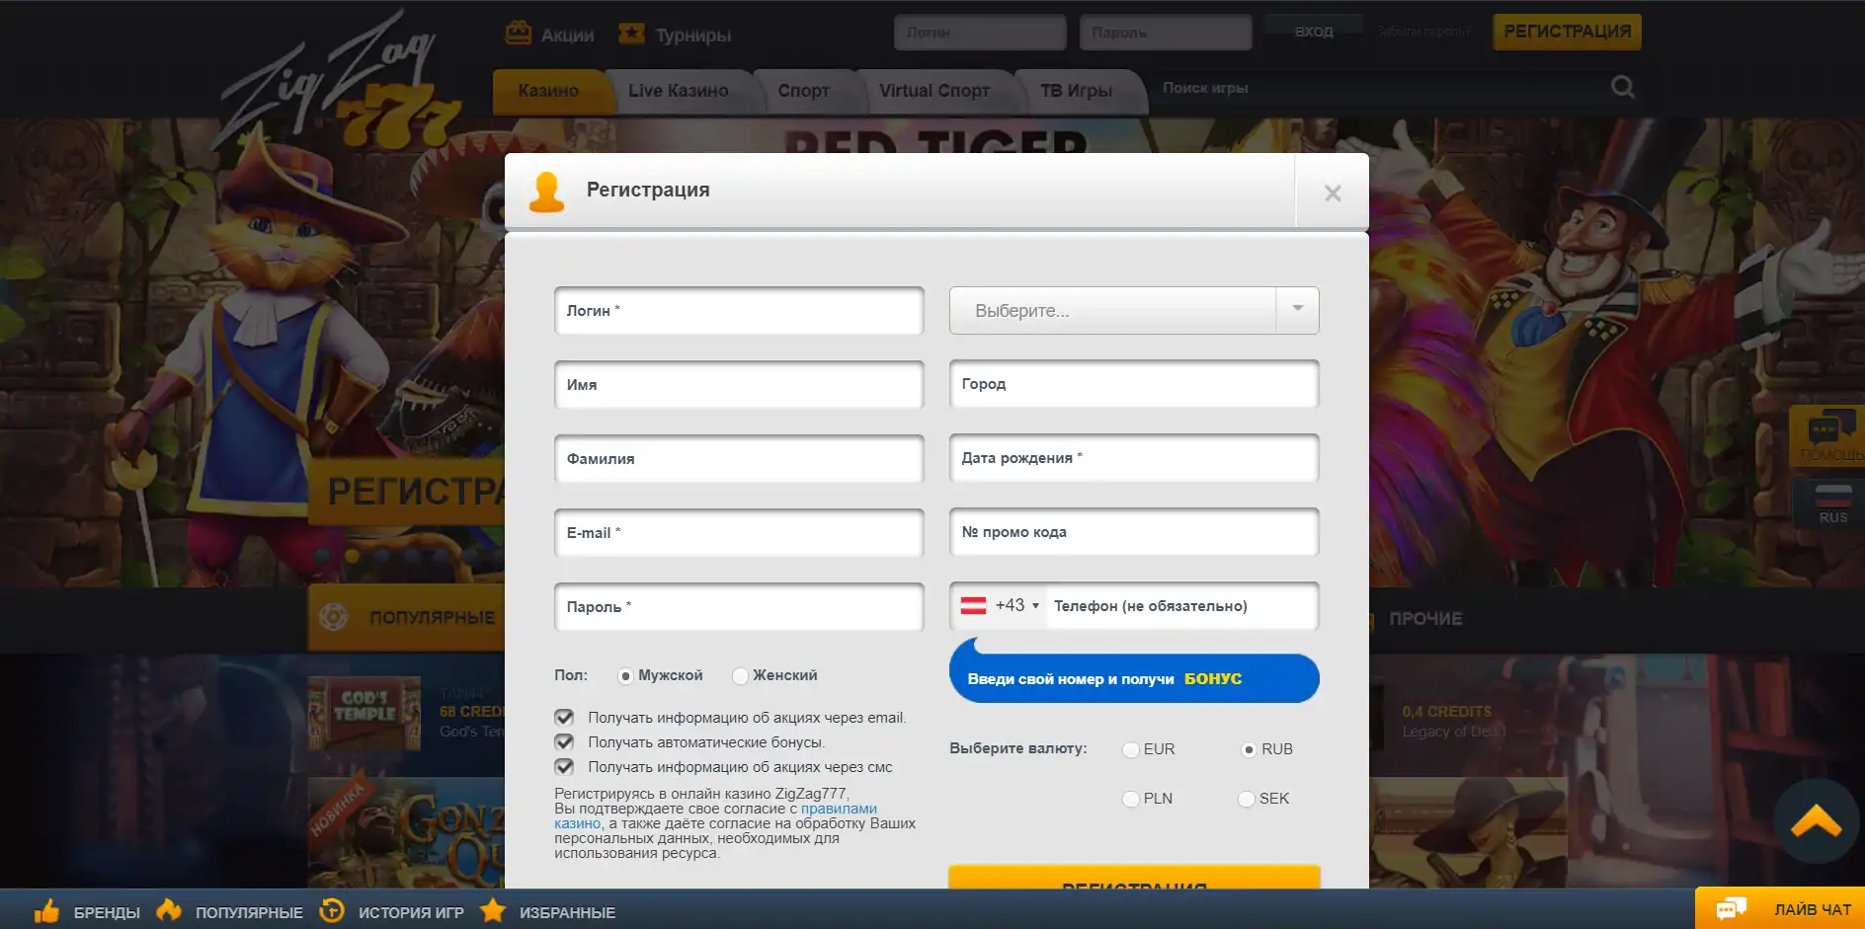This screenshot has width=1865, height=929.
Task: Close the Регистрация dialog
Action: point(1333,193)
